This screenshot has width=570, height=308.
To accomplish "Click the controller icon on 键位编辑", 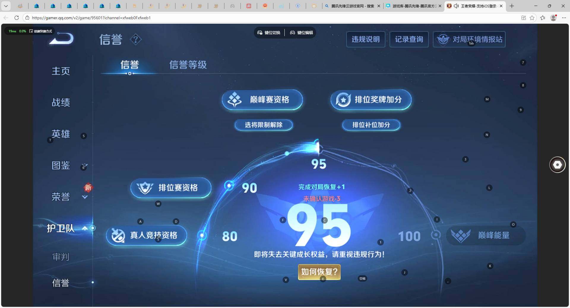I will 292,33.
